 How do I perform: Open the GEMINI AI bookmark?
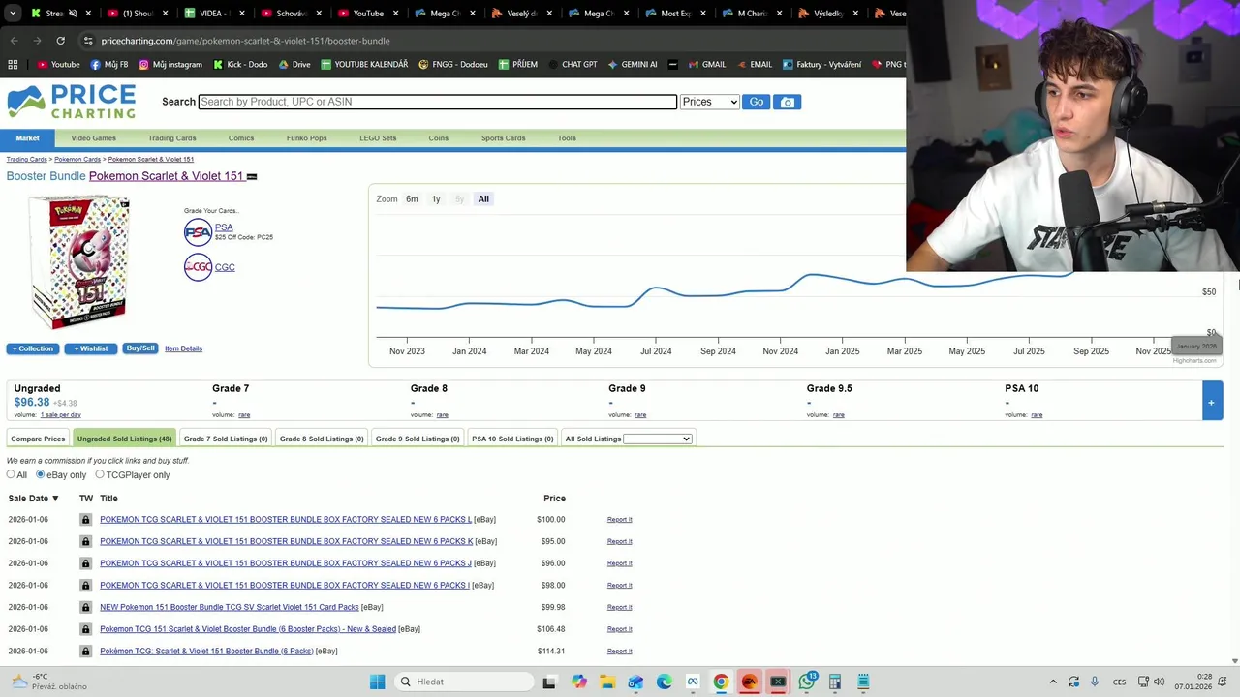pyautogui.click(x=632, y=64)
